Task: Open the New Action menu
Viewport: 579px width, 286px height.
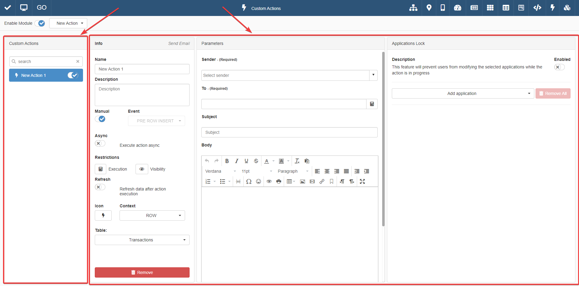Action: (68, 23)
